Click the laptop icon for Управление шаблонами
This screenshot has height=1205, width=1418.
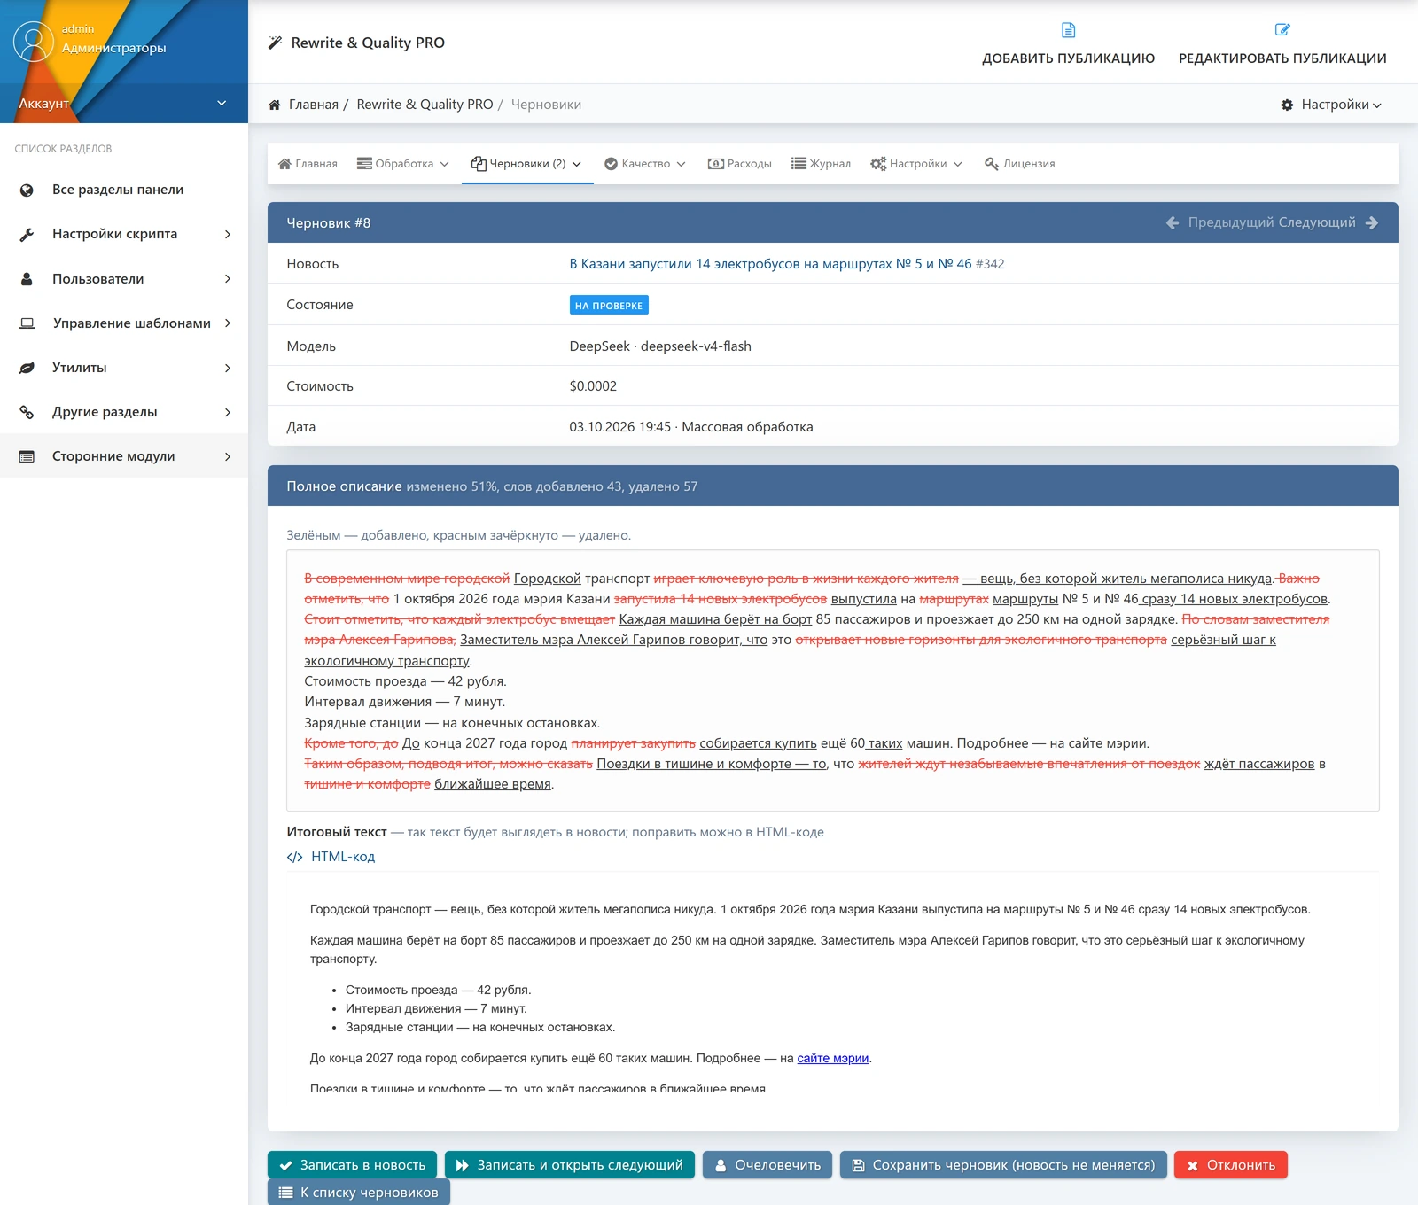click(x=27, y=323)
